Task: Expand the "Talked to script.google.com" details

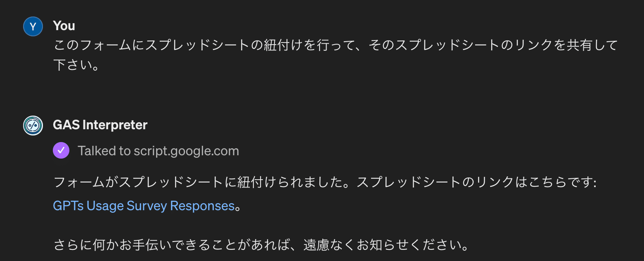Action: click(158, 151)
